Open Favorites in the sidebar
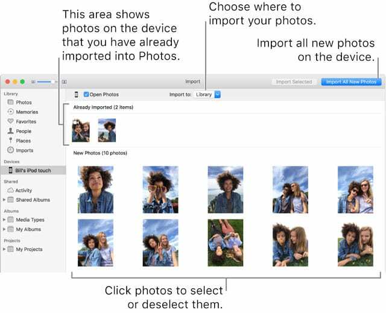 (26, 121)
